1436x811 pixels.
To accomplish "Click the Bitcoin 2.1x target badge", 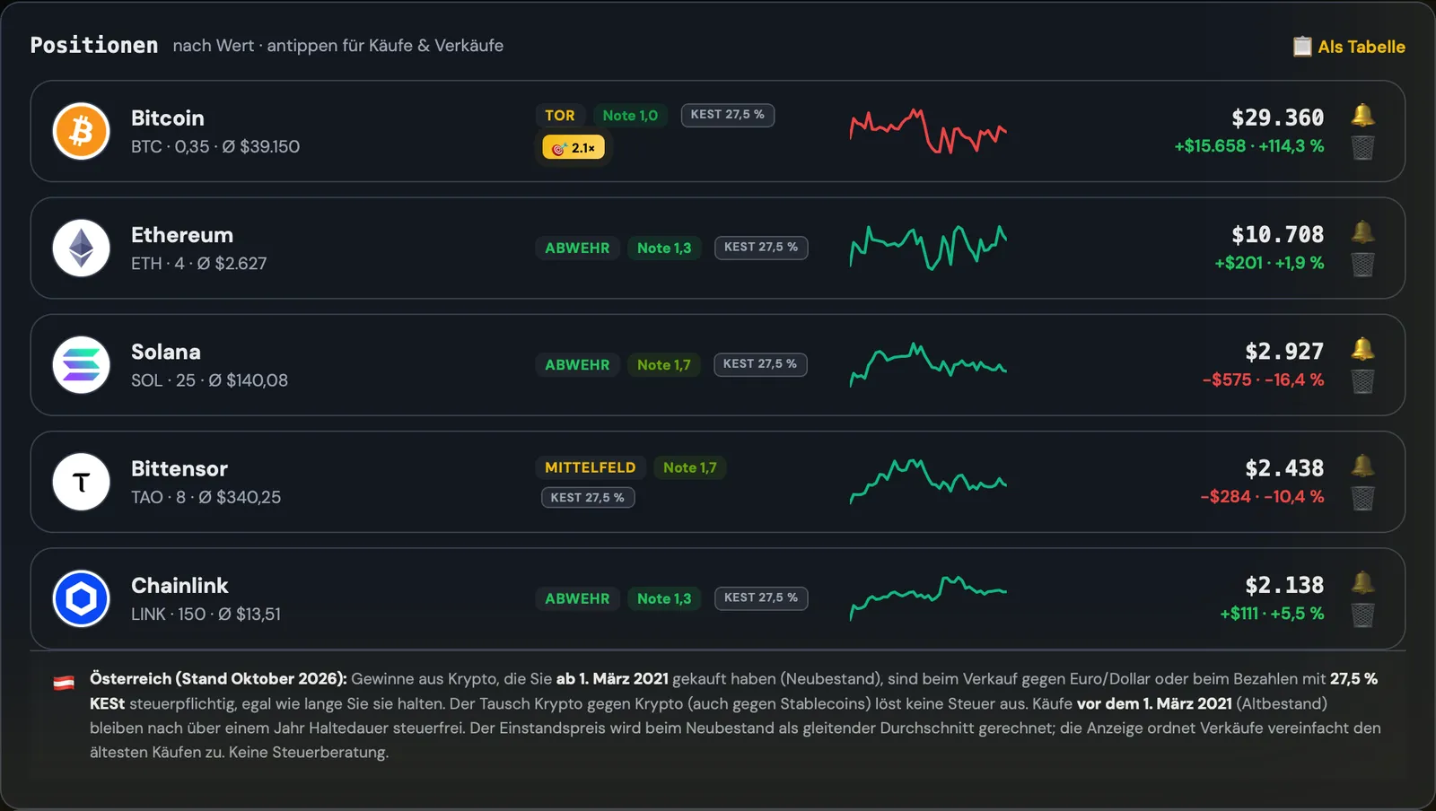I will [574, 147].
